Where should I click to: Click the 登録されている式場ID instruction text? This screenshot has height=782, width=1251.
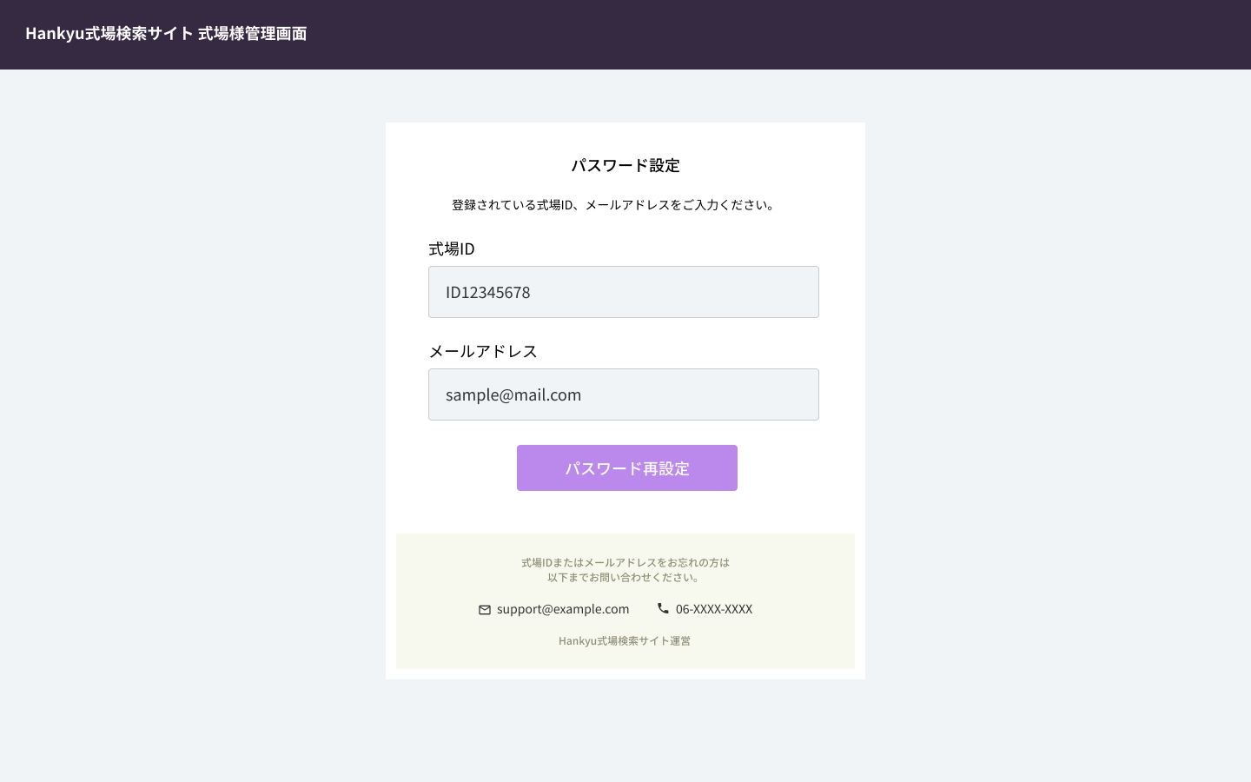click(613, 205)
